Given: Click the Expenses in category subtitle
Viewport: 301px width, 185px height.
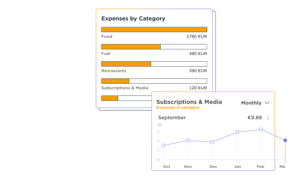Looking at the screenshot, I should coord(178,108).
